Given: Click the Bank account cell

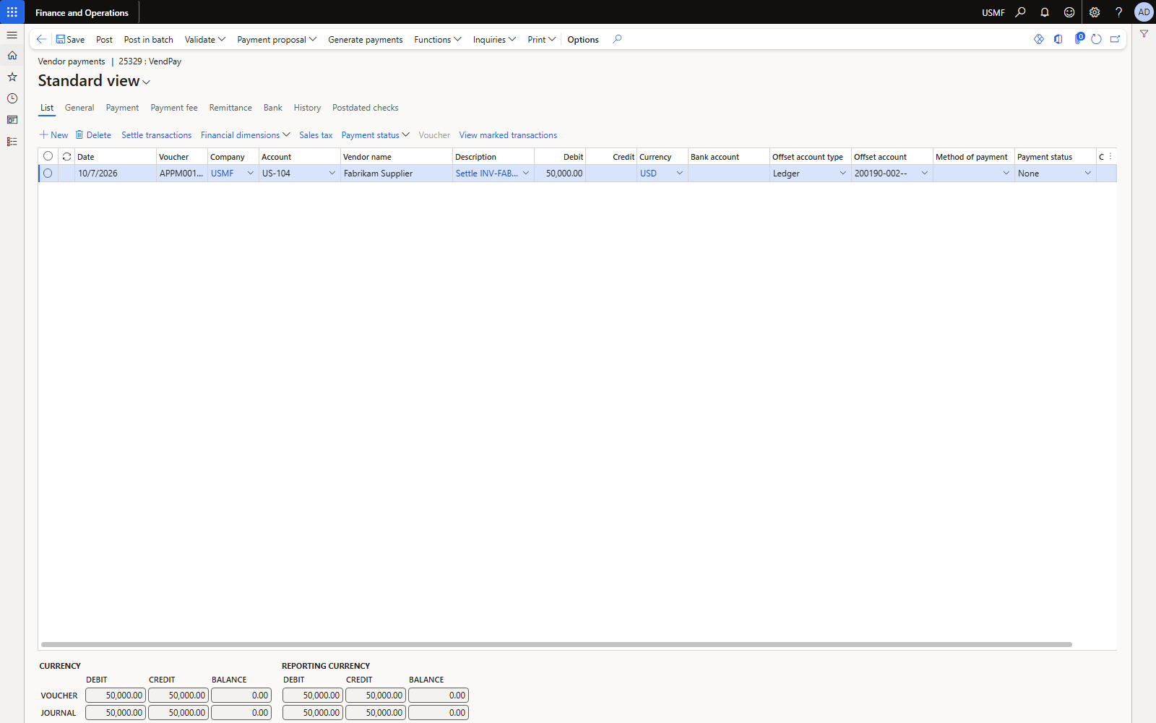Looking at the screenshot, I should click(728, 174).
